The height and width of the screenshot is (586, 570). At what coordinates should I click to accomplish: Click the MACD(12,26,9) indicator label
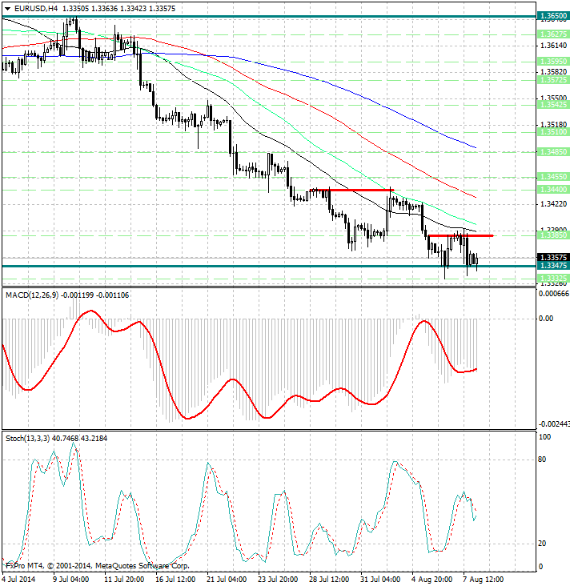click(32, 295)
